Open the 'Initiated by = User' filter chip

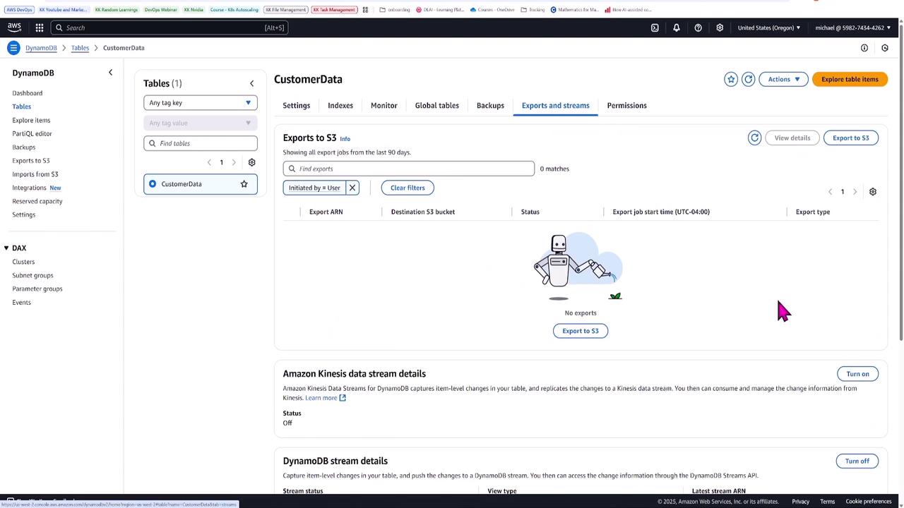pos(314,188)
